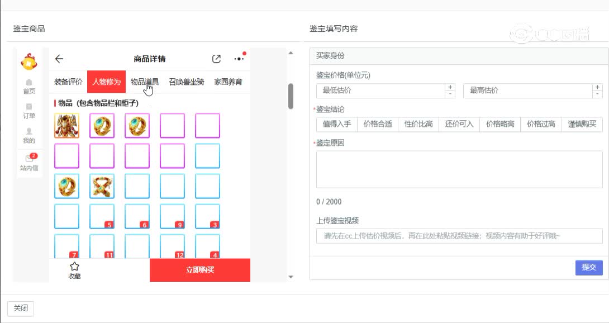Choose 值得入手 conclusion option
The height and width of the screenshot is (323, 609).
click(337, 124)
